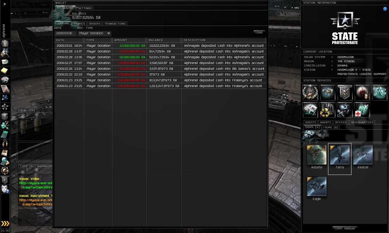
Task: Open the help face icon with question mark
Action: pyautogui.click(x=5, y=189)
